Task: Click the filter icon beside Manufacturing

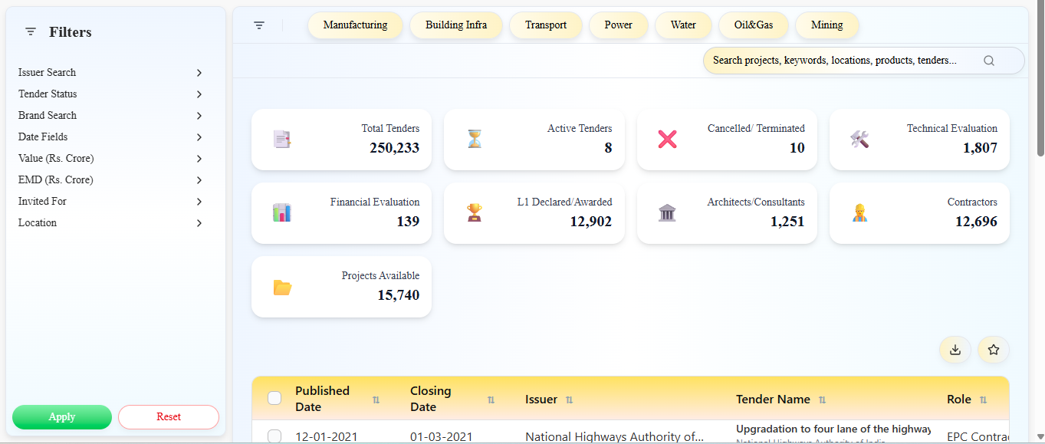Action: [x=259, y=25]
